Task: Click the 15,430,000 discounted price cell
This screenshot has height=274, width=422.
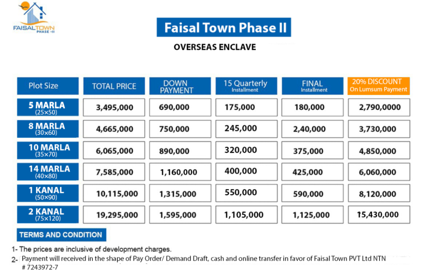Action: [x=379, y=214]
